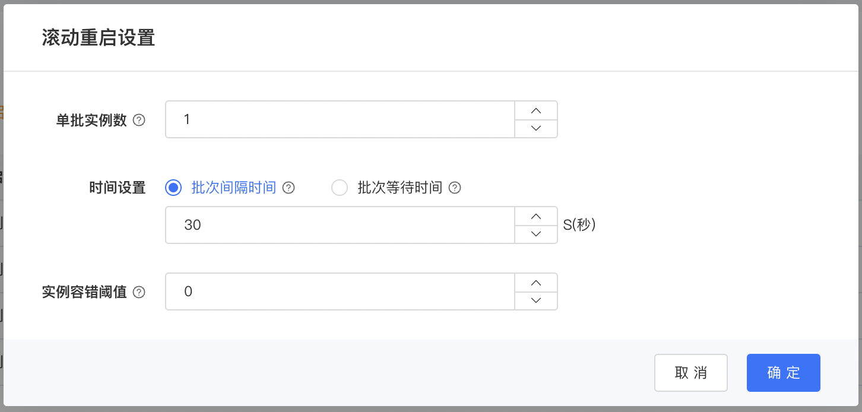Click help icon next to 单批实例数
Screen dimensions: 862x412
click(x=139, y=120)
